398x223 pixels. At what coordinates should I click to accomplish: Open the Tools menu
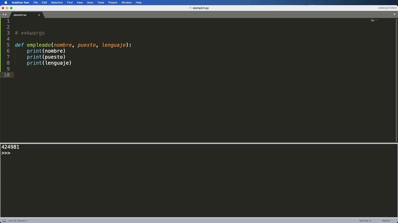pyautogui.click(x=101, y=2)
